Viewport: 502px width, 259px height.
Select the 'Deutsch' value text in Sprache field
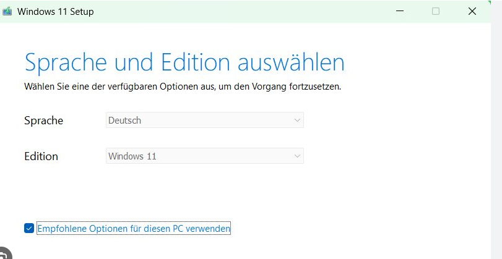(x=124, y=121)
